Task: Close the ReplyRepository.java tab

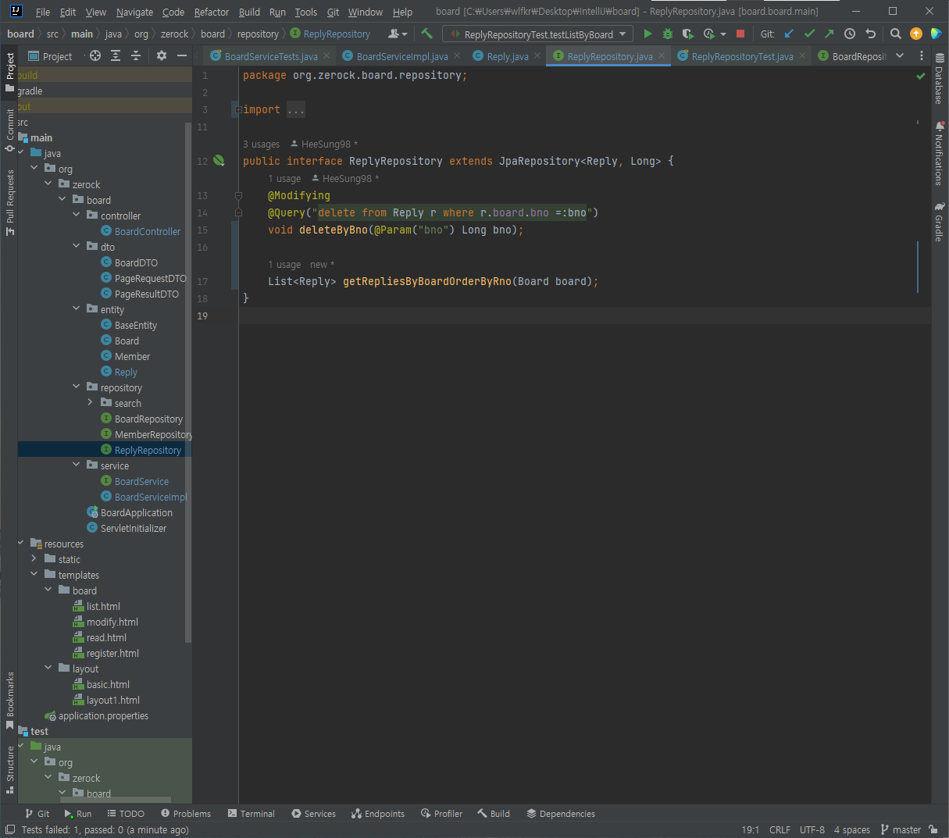Action: pyautogui.click(x=662, y=55)
